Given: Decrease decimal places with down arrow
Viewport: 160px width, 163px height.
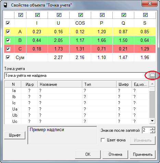Looking at the screenshot, I should pos(152,131).
